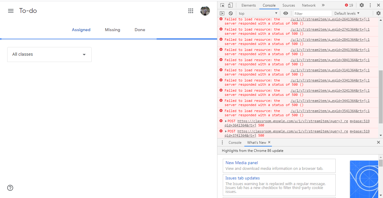Select 'Highlights from the Chrome 86 update' text
Viewport: 383px width, 198px height.
coord(252,151)
